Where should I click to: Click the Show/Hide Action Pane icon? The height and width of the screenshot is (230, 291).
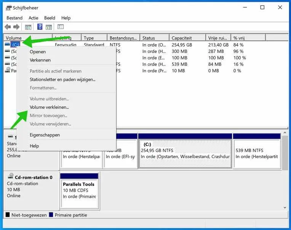click(49, 27)
